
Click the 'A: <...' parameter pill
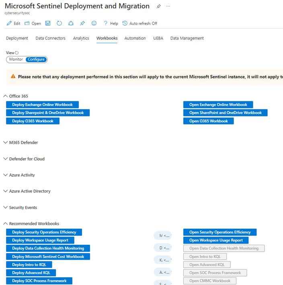[163, 272]
